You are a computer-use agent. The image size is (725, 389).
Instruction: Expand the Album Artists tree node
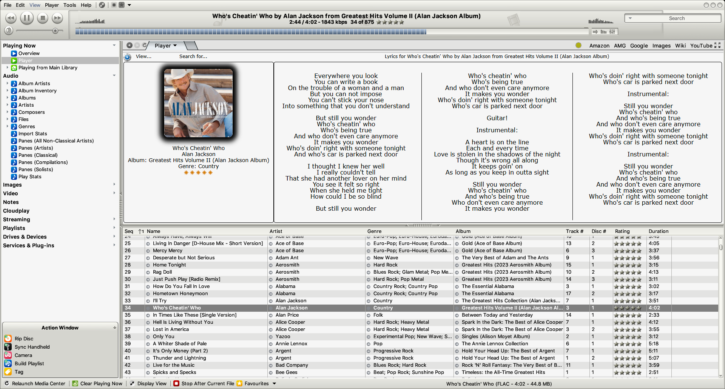coord(7,84)
